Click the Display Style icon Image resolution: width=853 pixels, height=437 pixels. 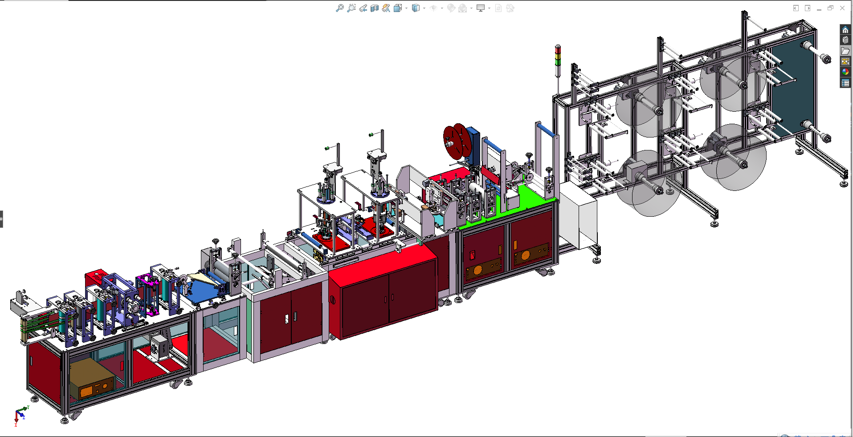pos(416,8)
